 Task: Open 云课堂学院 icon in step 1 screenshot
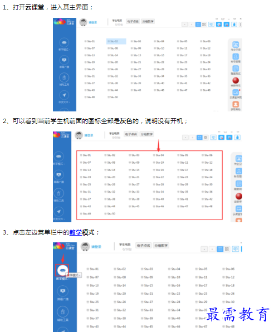(236, 92)
